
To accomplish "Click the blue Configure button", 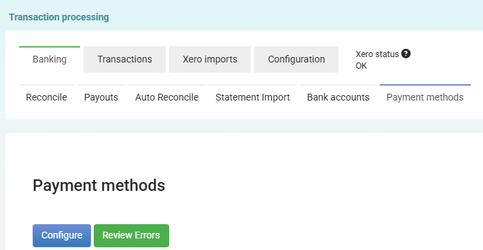I will tap(62, 235).
